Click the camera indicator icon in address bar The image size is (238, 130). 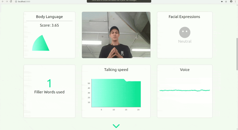point(222,1)
